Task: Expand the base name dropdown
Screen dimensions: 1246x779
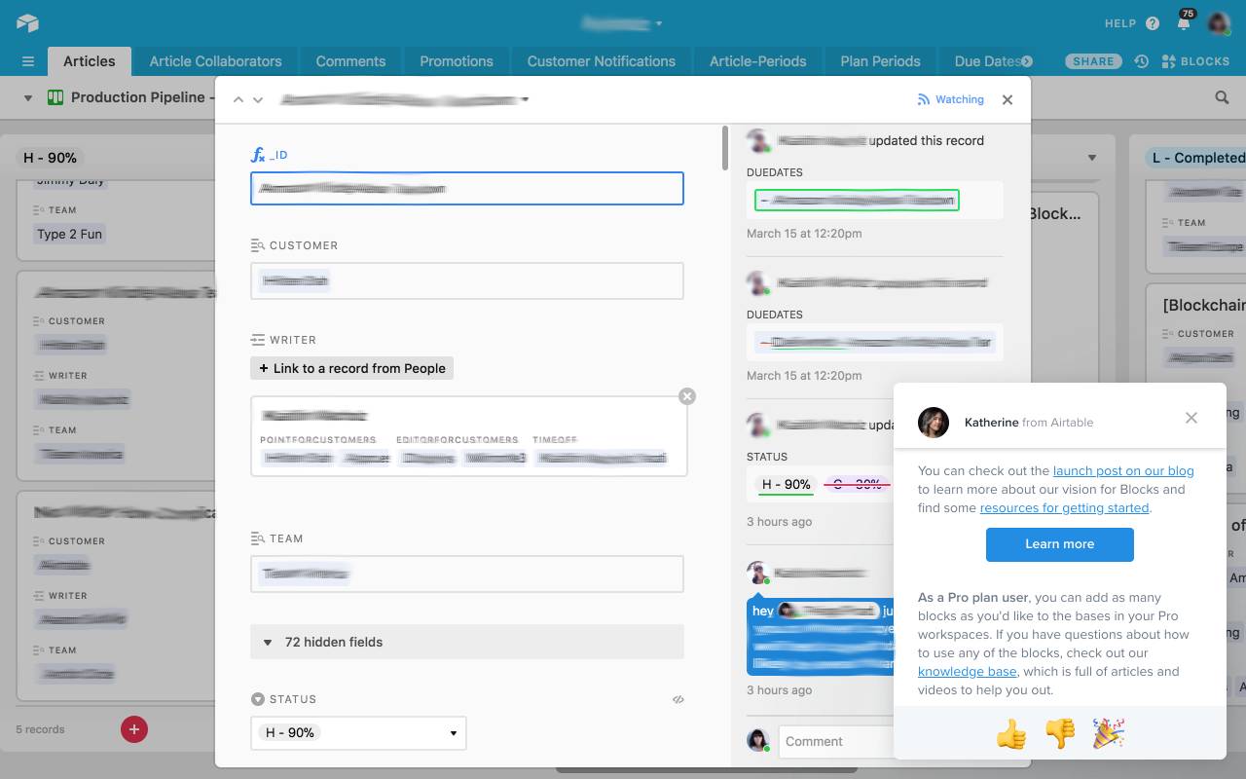Action: coord(659,23)
